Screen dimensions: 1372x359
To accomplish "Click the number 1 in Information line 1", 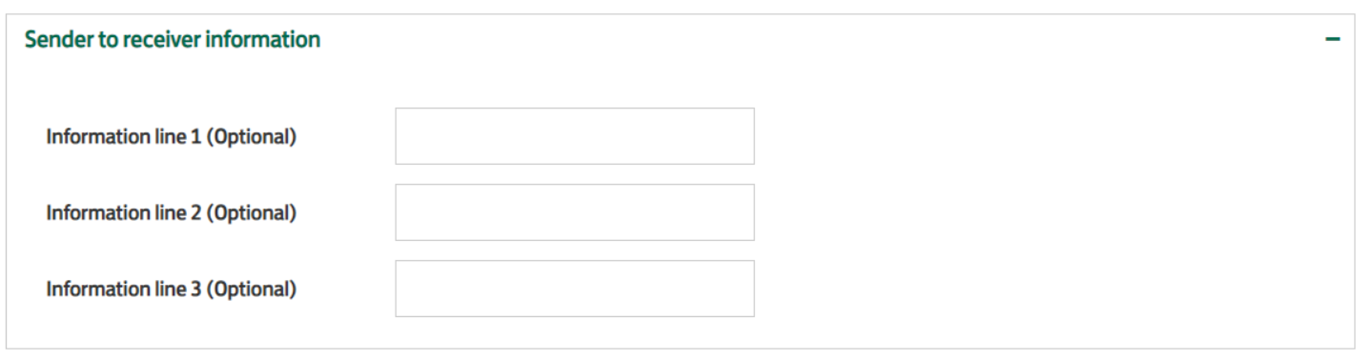I will [196, 137].
